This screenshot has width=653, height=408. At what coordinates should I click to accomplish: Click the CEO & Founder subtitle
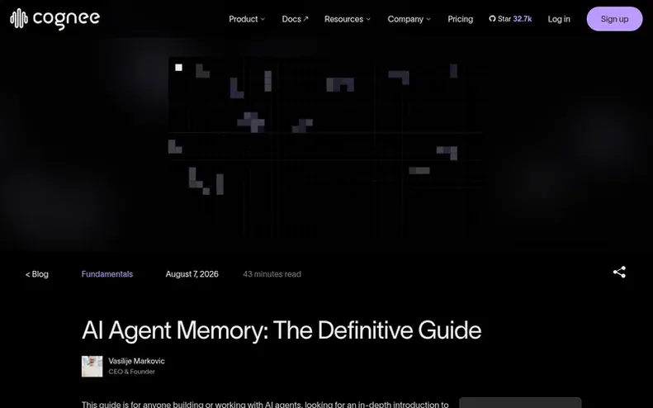(x=131, y=372)
